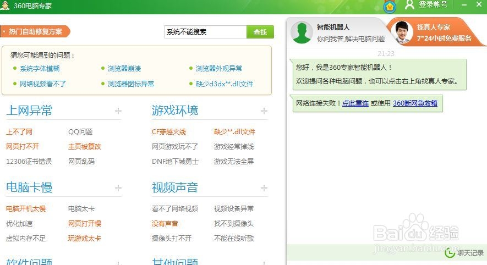
Task: Click 看不了网络视频 item
Action: [174, 209]
